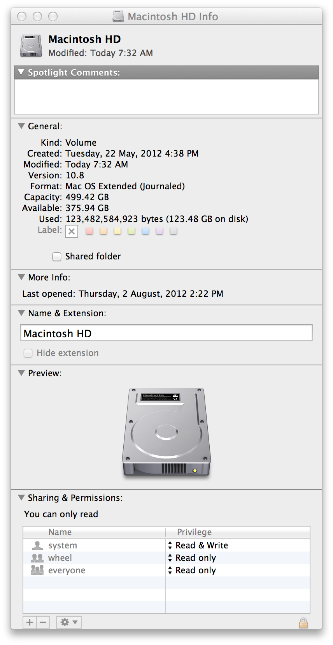Remove a user with the minus button
The image size is (333, 645).
[43, 622]
